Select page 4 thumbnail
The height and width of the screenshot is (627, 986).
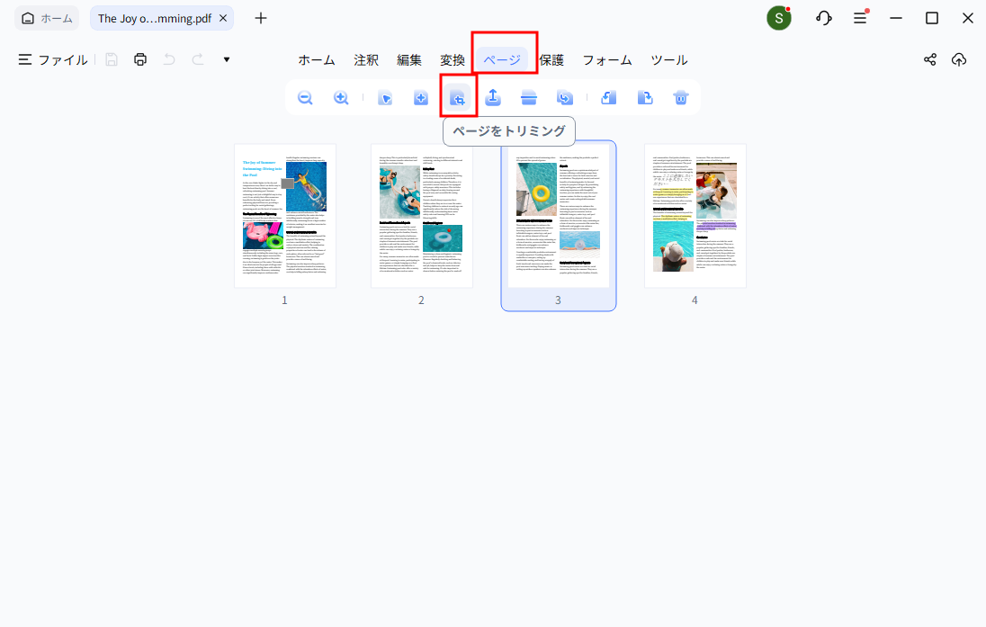695,216
